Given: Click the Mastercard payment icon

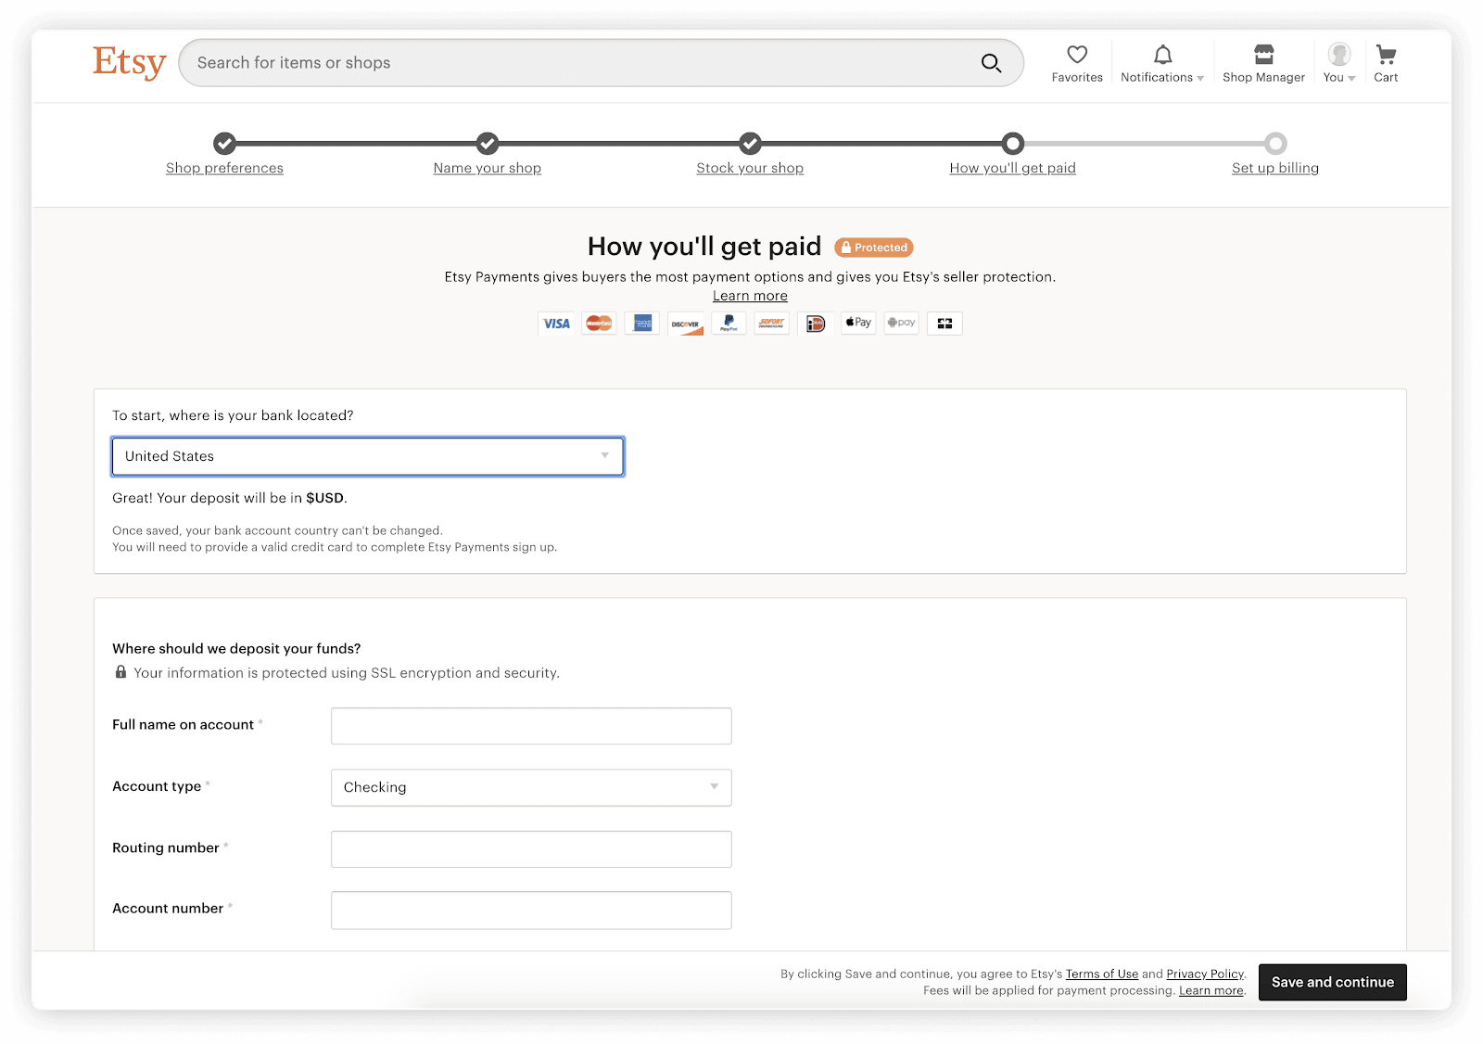Looking at the screenshot, I should click(x=599, y=324).
